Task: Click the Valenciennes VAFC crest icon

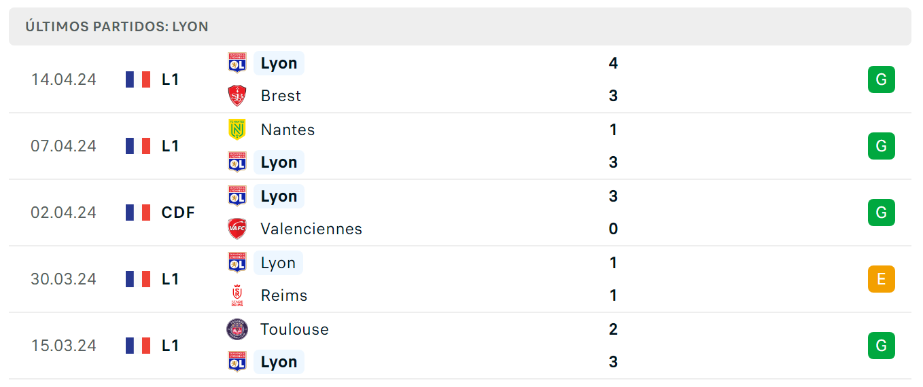Action: (x=237, y=229)
